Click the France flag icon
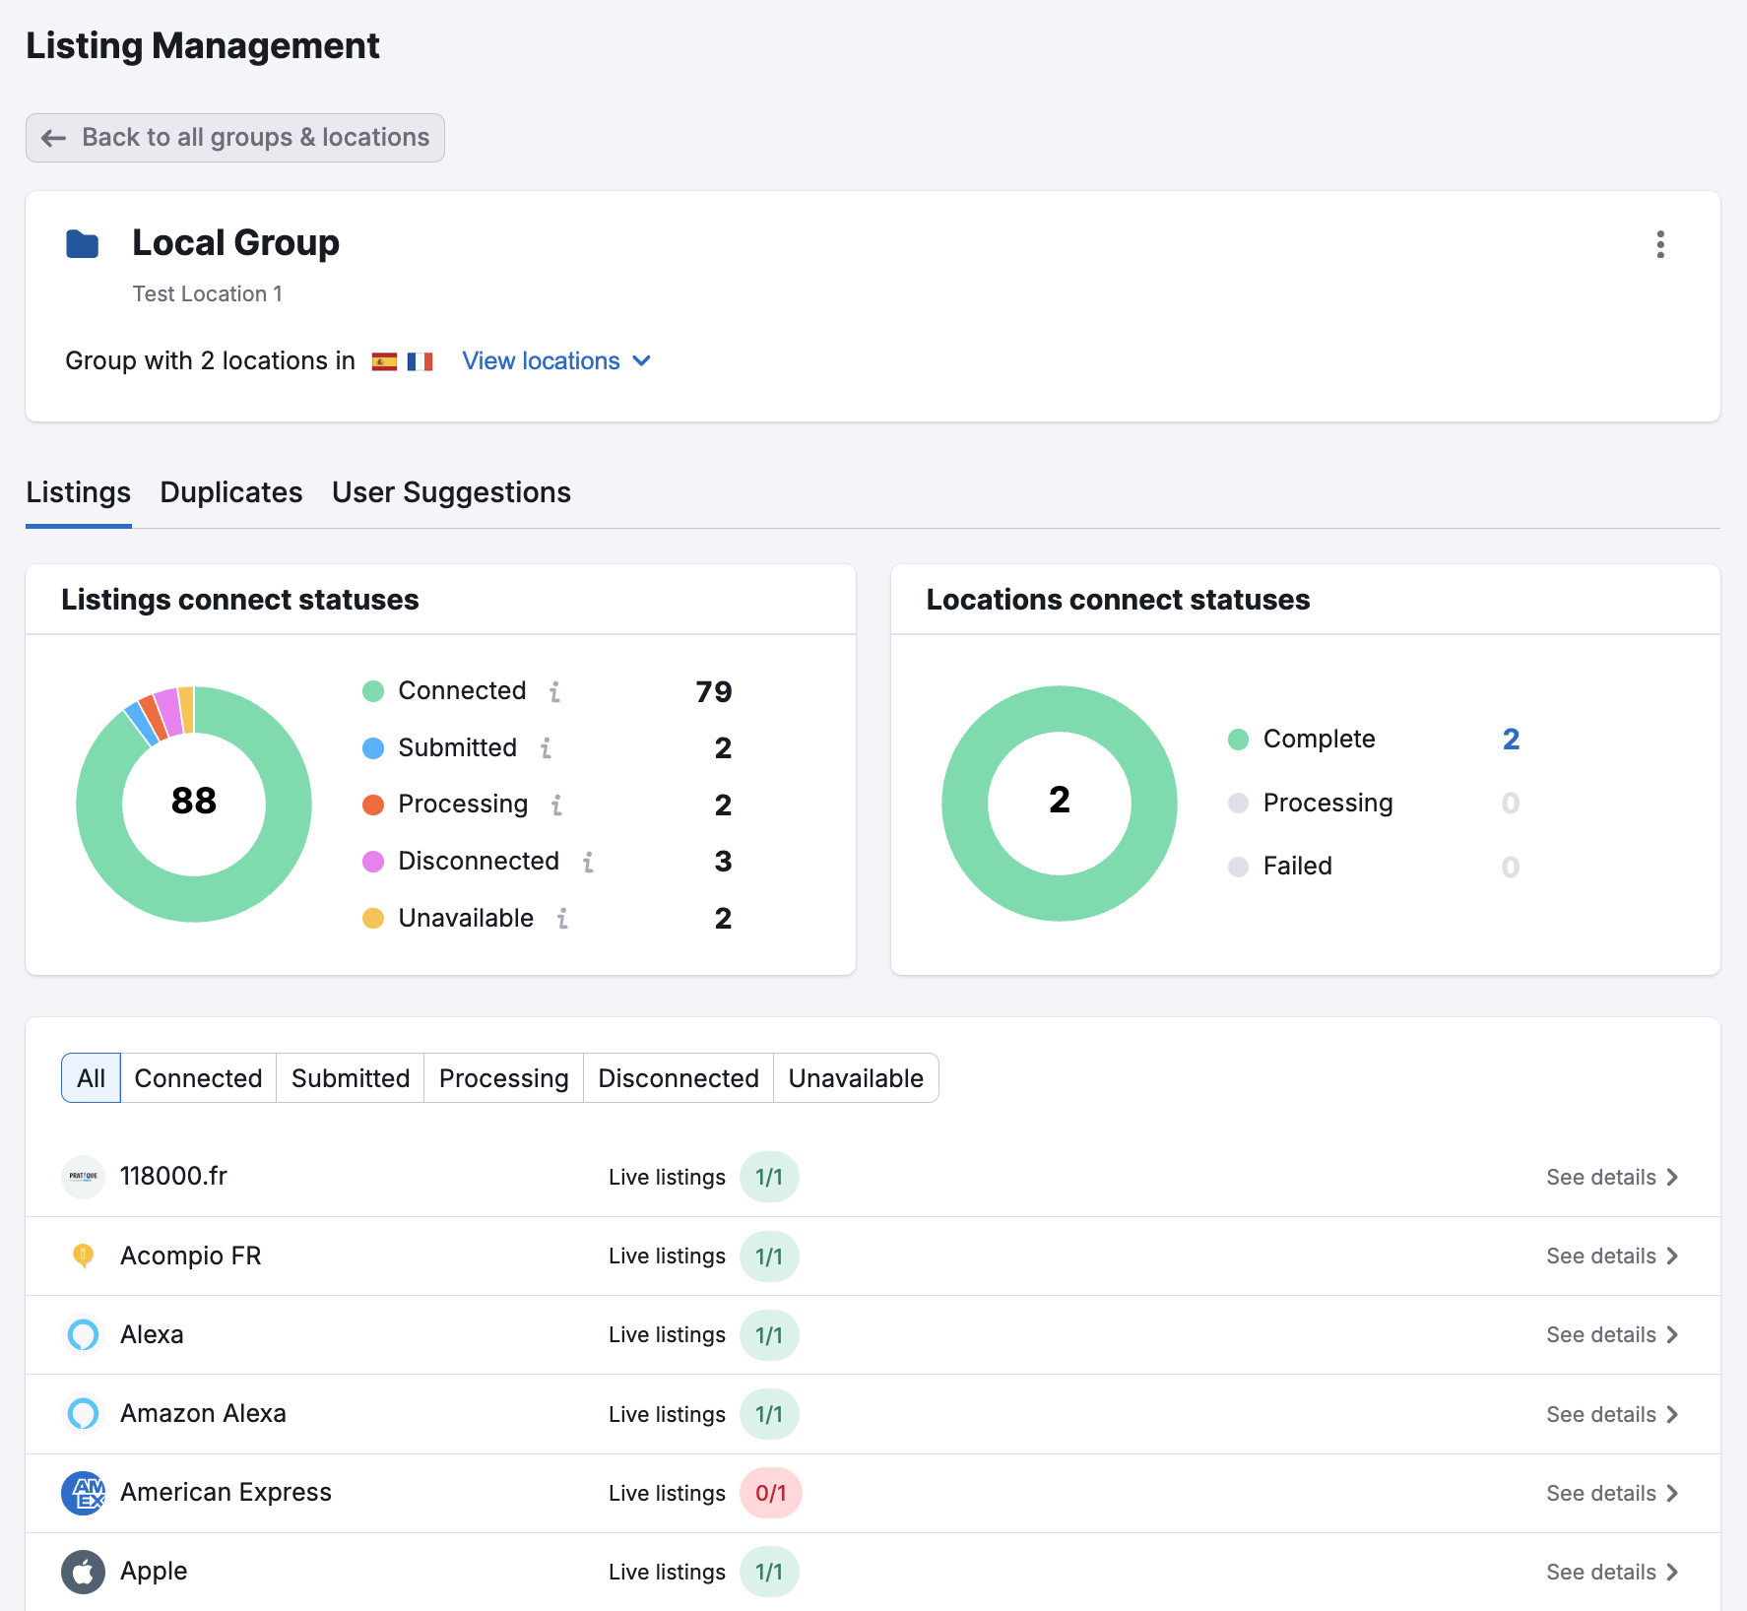 coord(421,361)
